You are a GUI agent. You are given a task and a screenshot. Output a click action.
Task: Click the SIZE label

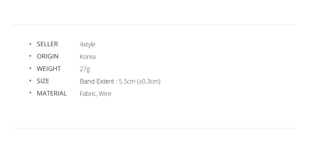tap(43, 81)
